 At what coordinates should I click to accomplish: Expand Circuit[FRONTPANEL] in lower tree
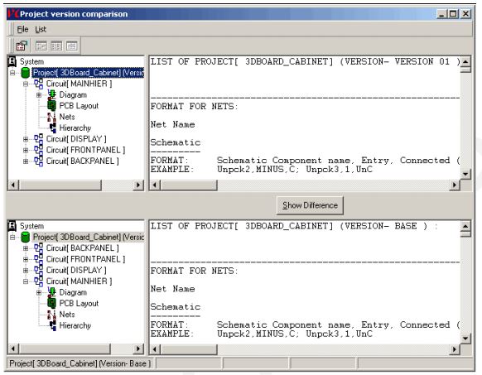(26, 259)
